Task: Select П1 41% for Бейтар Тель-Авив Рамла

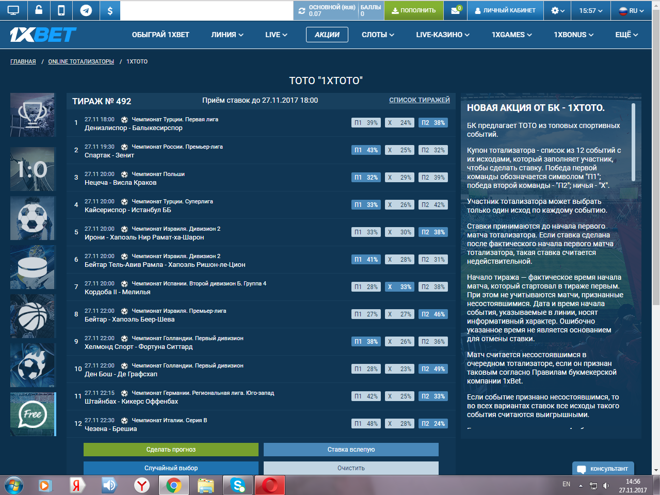Action: (x=366, y=260)
